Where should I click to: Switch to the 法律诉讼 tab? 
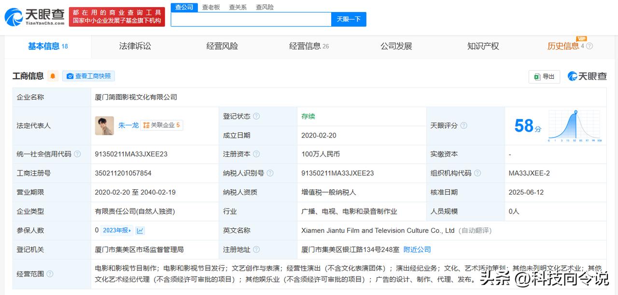click(x=135, y=46)
